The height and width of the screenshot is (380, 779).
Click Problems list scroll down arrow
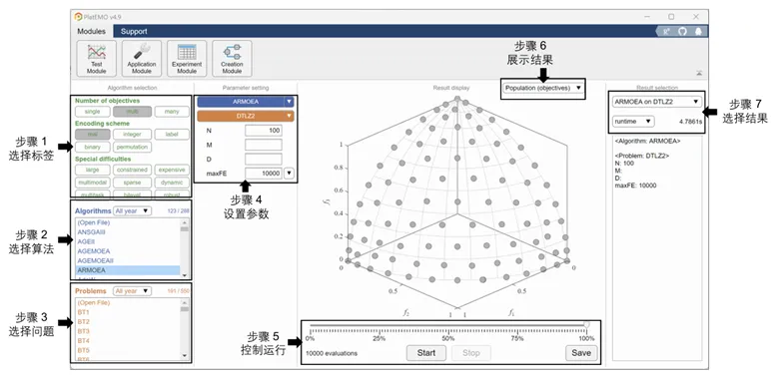(185, 356)
